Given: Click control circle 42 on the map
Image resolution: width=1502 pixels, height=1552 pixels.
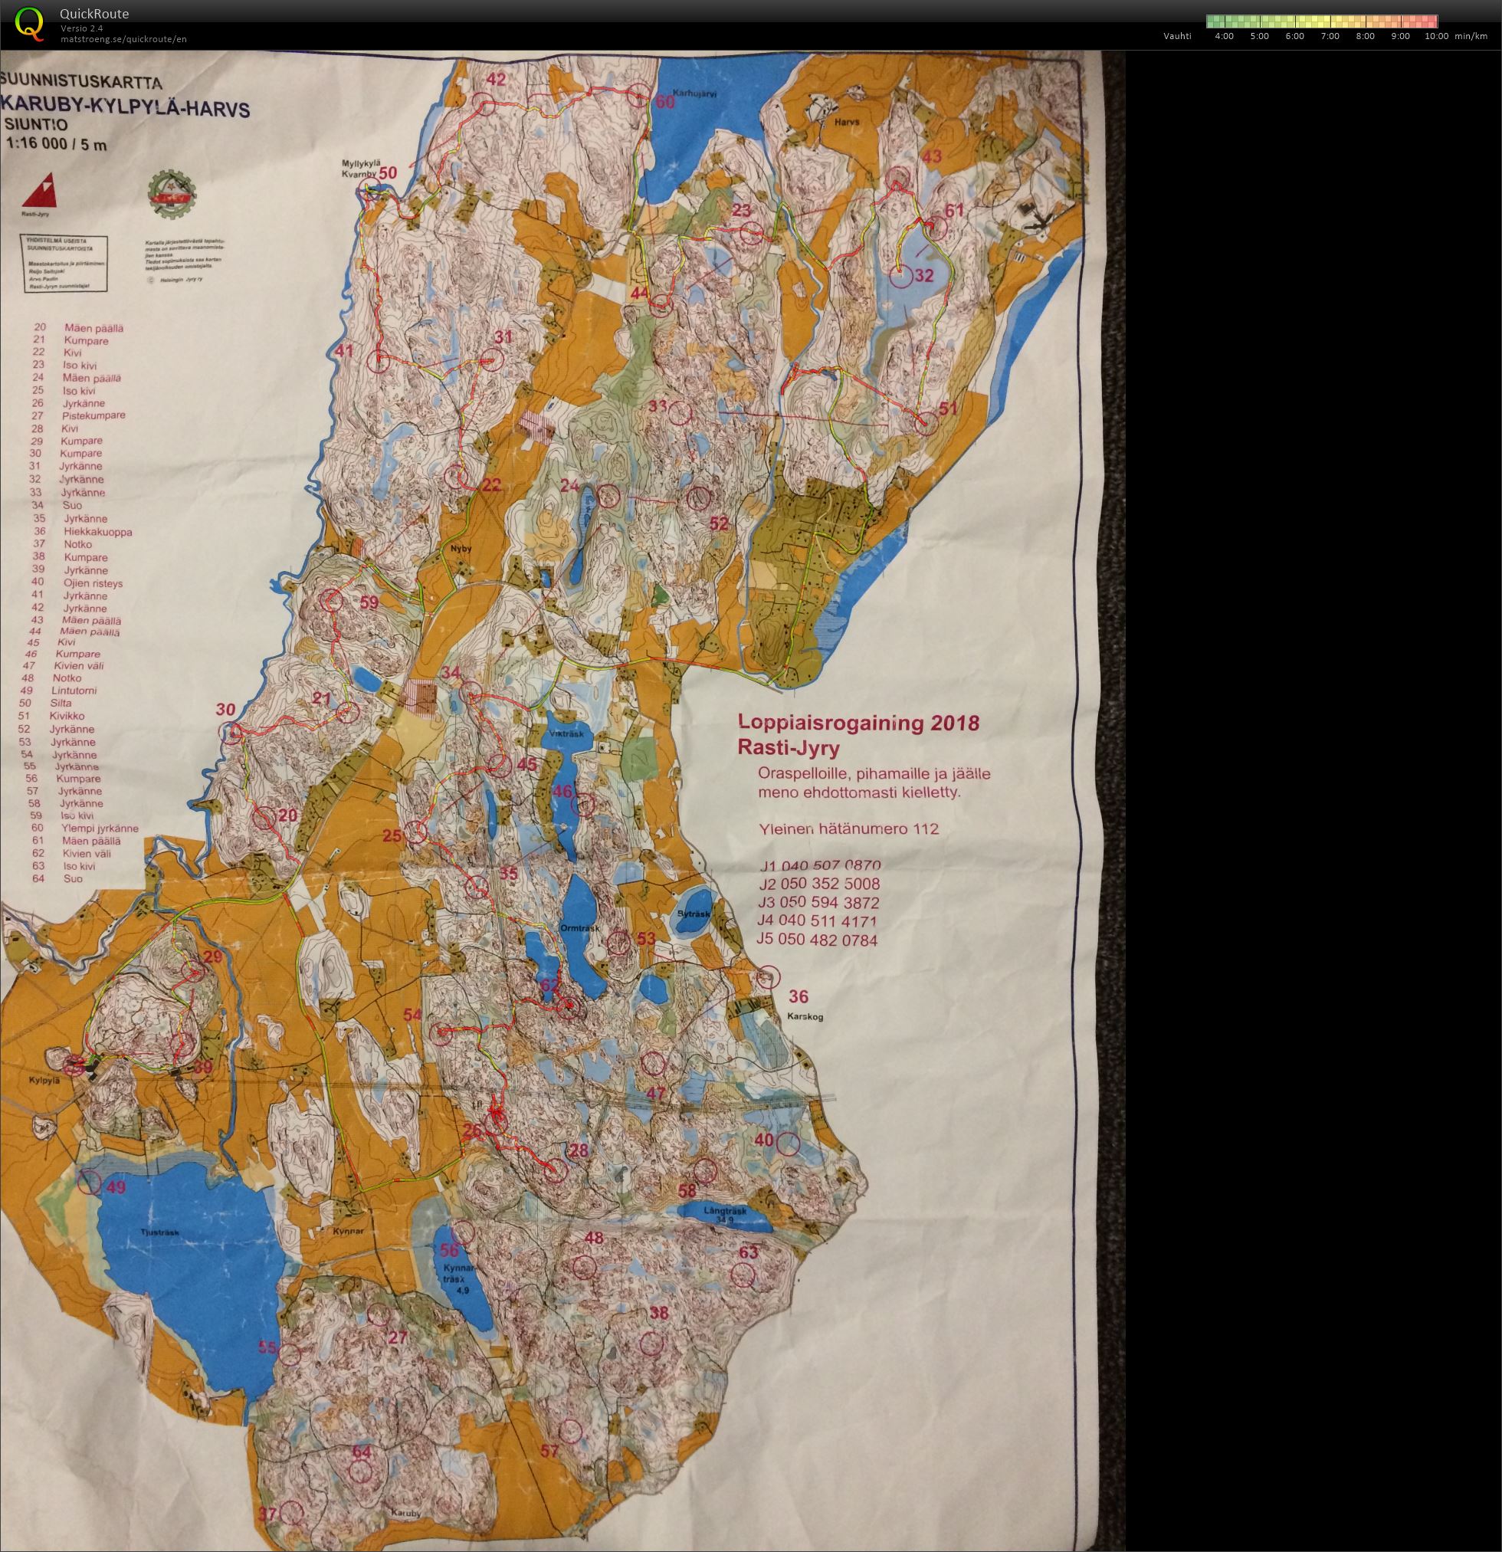Looking at the screenshot, I should tap(484, 105).
